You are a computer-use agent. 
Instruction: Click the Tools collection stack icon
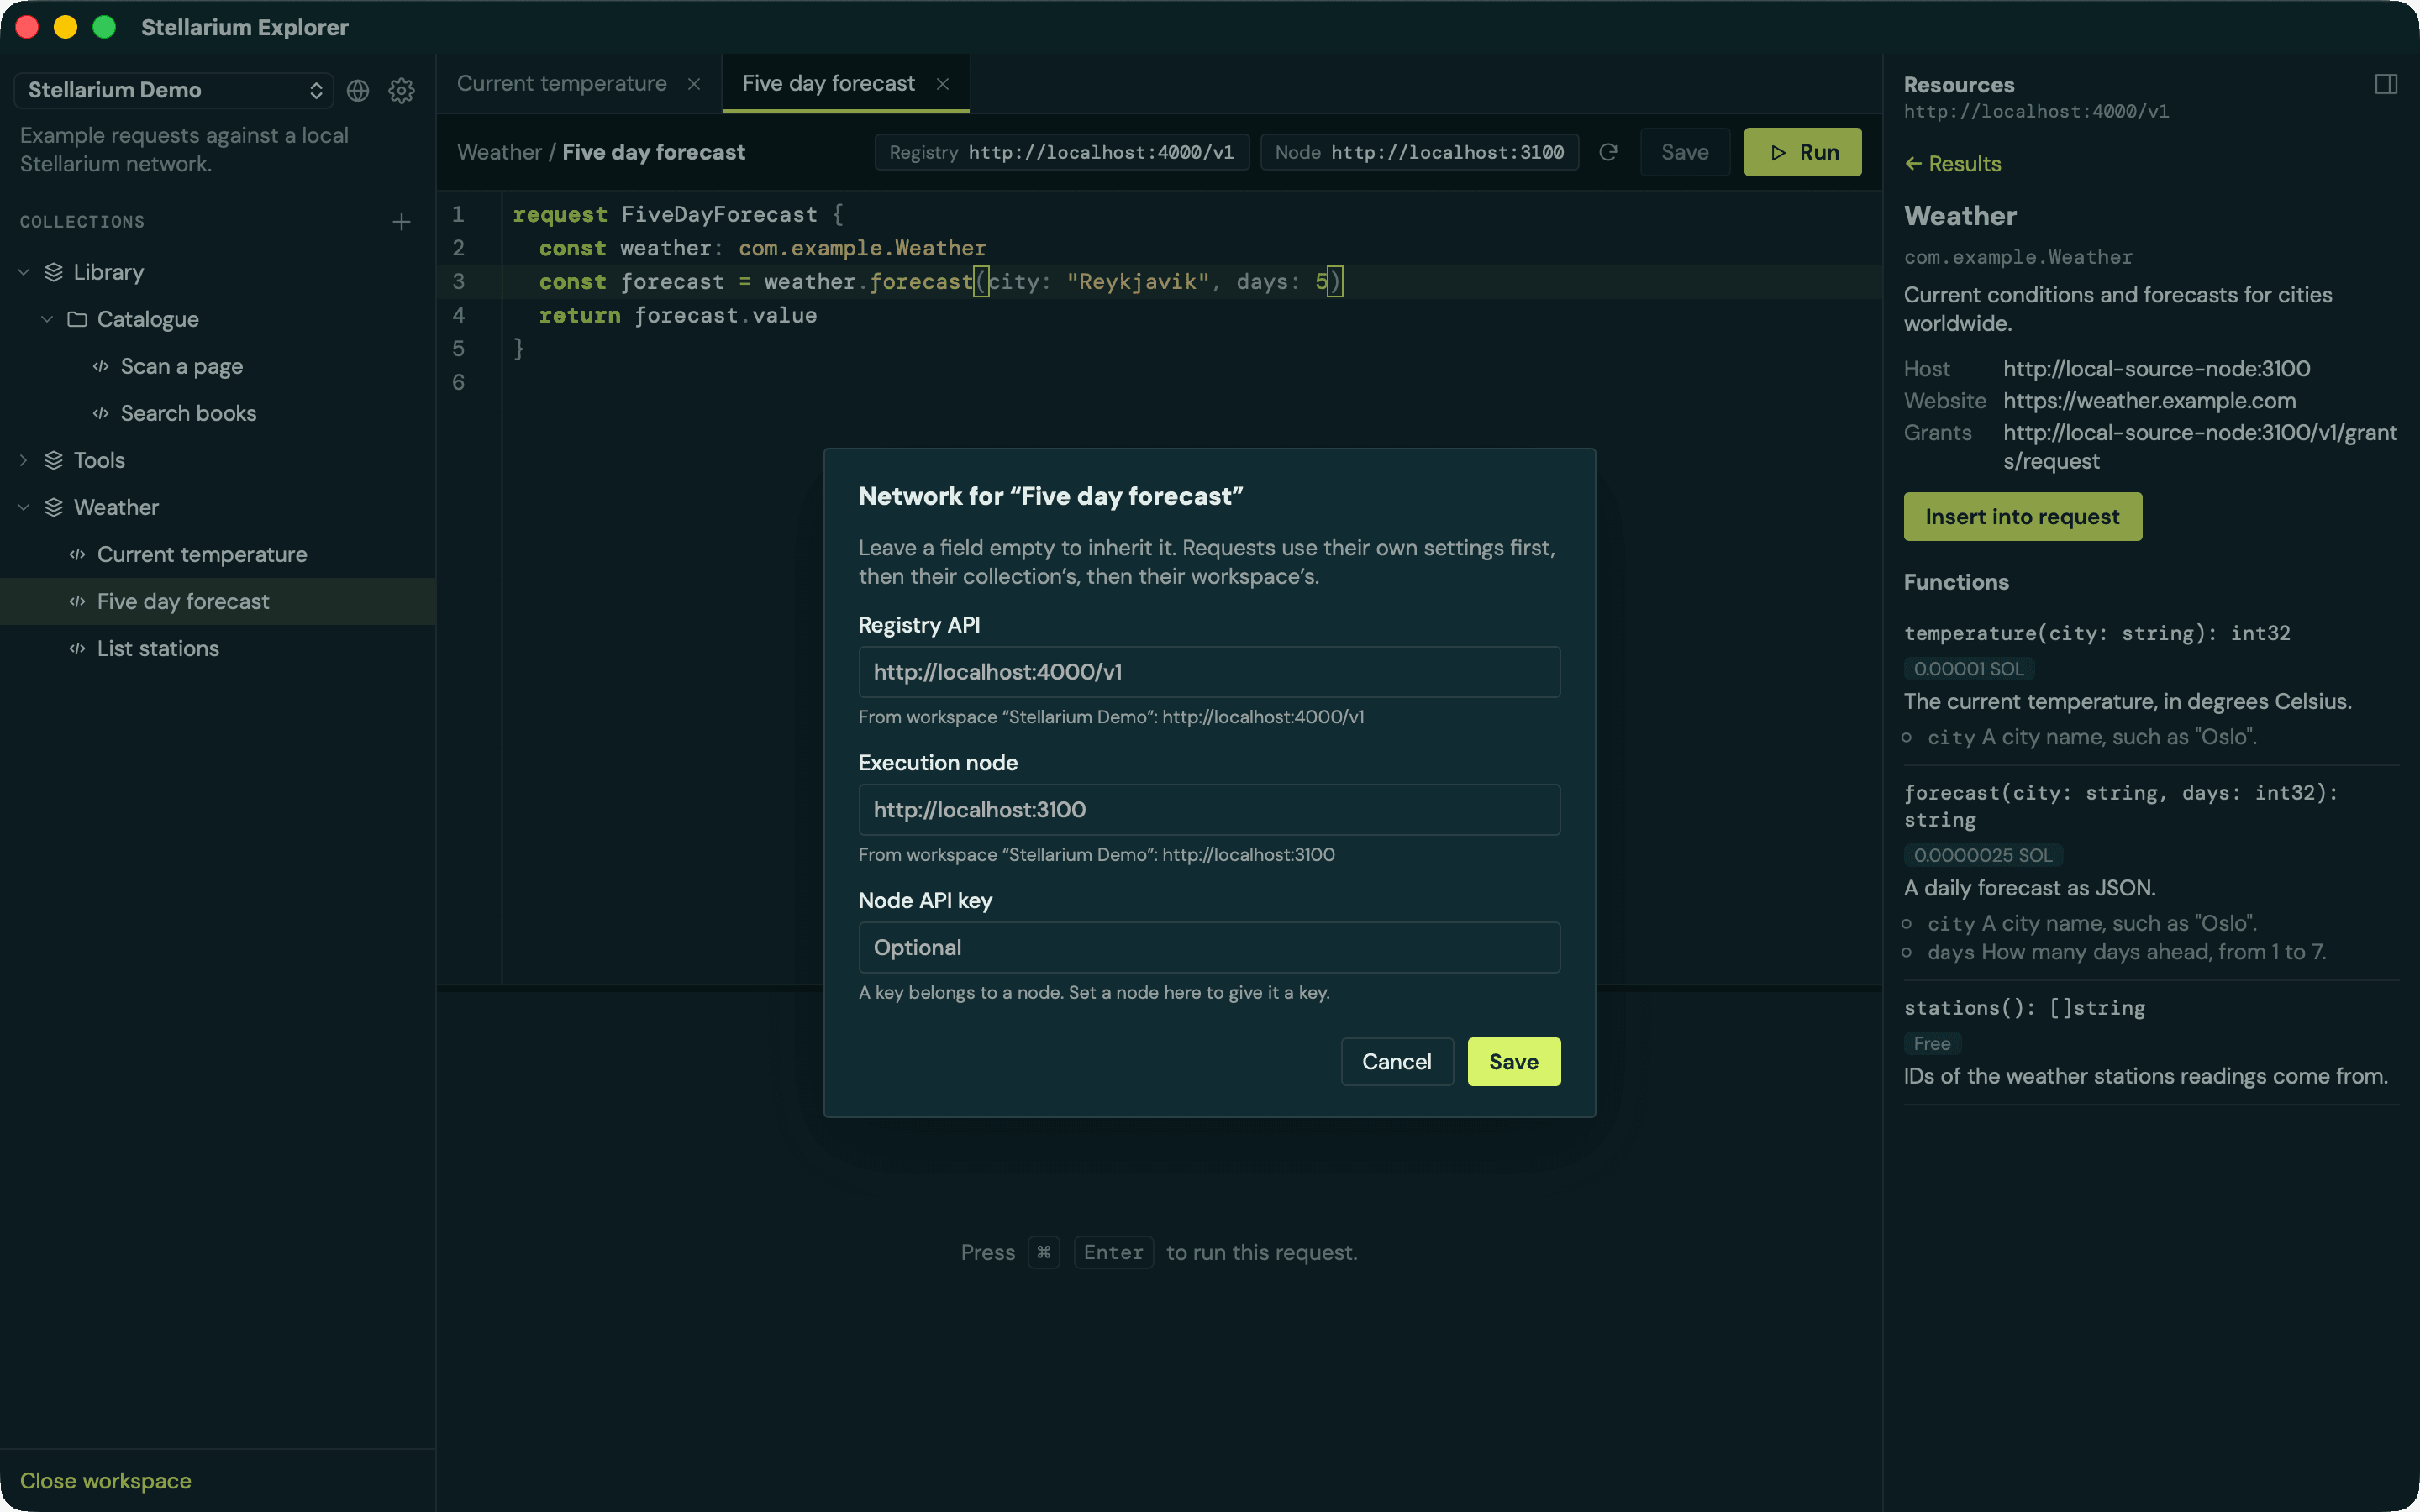(x=54, y=460)
